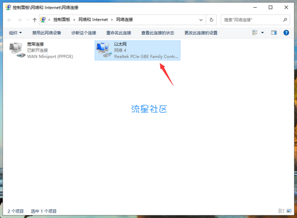Click 诊断这个连接 in the toolbar

click(x=83, y=33)
